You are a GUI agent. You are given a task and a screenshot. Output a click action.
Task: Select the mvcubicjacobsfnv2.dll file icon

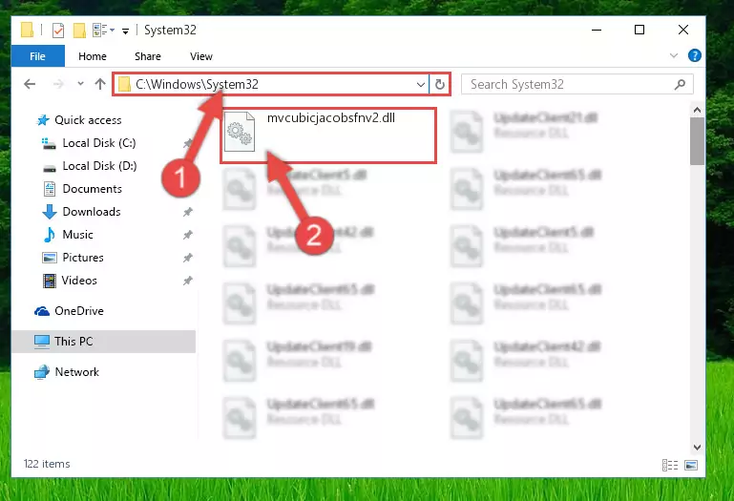[x=240, y=132]
